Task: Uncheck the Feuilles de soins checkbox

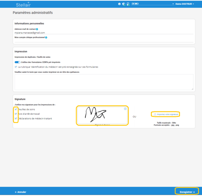Action: 16,109
